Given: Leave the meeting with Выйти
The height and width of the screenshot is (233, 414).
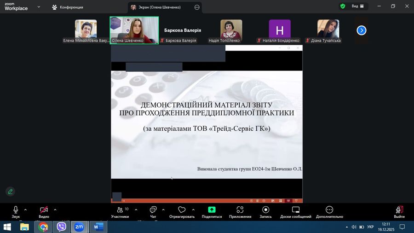Looking at the screenshot, I should coord(399,212).
